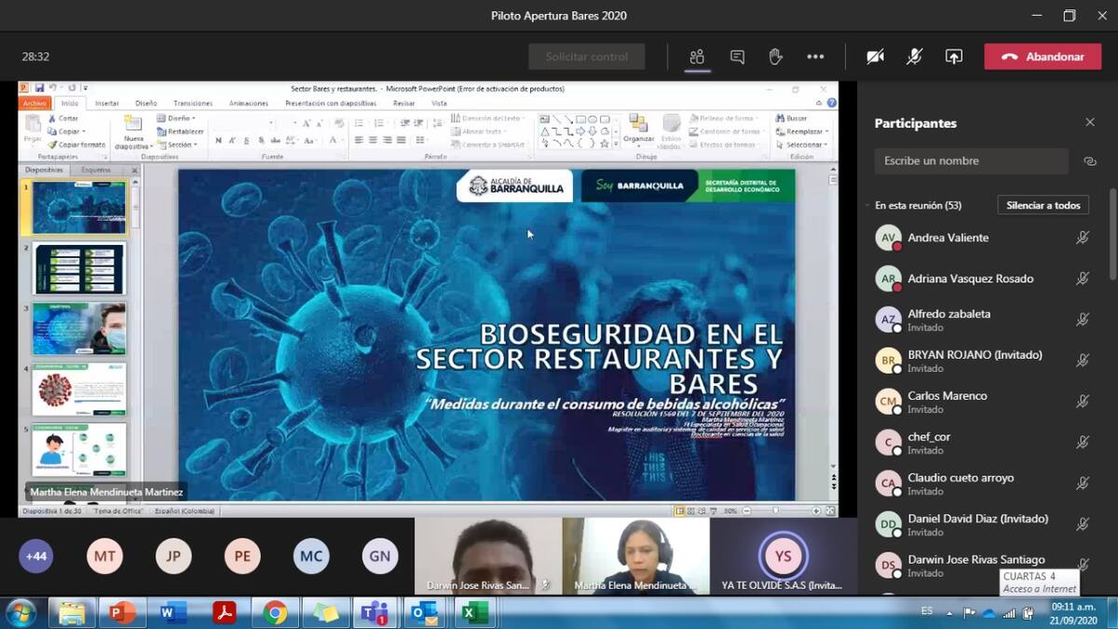1118x629 pixels.
Task: Show hidden system tray icons
Action: 948,612
